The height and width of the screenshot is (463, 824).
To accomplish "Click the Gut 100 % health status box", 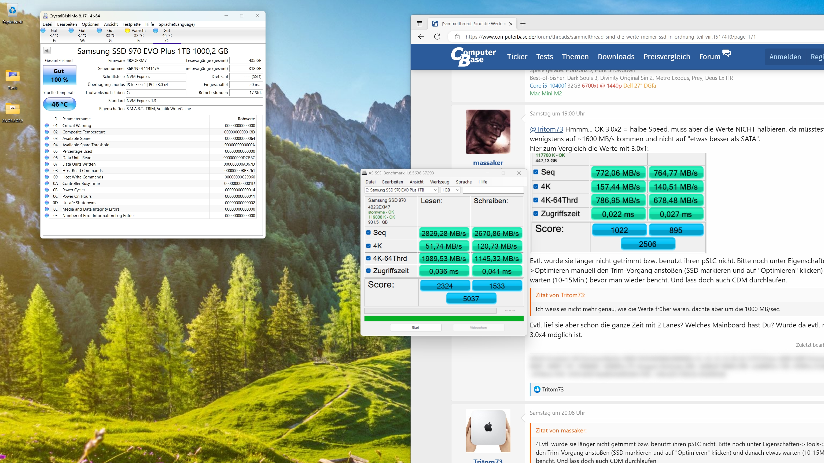I will pyautogui.click(x=60, y=75).
